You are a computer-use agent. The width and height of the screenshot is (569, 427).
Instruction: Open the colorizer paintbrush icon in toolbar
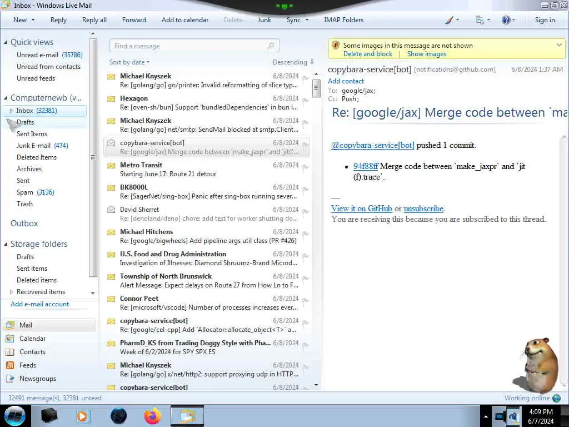click(449, 20)
